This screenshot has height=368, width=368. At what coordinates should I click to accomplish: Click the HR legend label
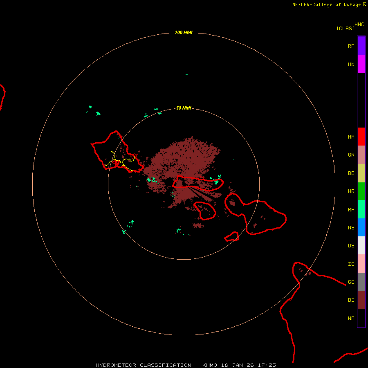click(x=351, y=191)
